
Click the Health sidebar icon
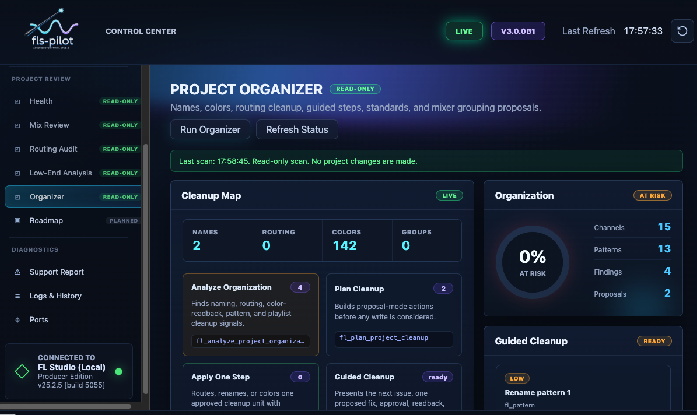pos(17,102)
